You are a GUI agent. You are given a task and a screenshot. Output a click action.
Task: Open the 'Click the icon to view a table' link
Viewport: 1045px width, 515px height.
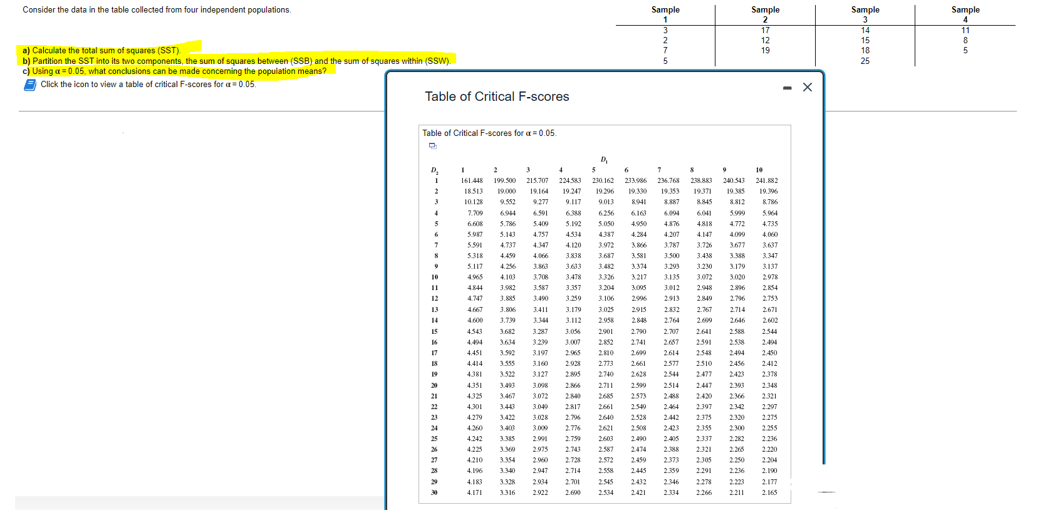tap(148, 85)
